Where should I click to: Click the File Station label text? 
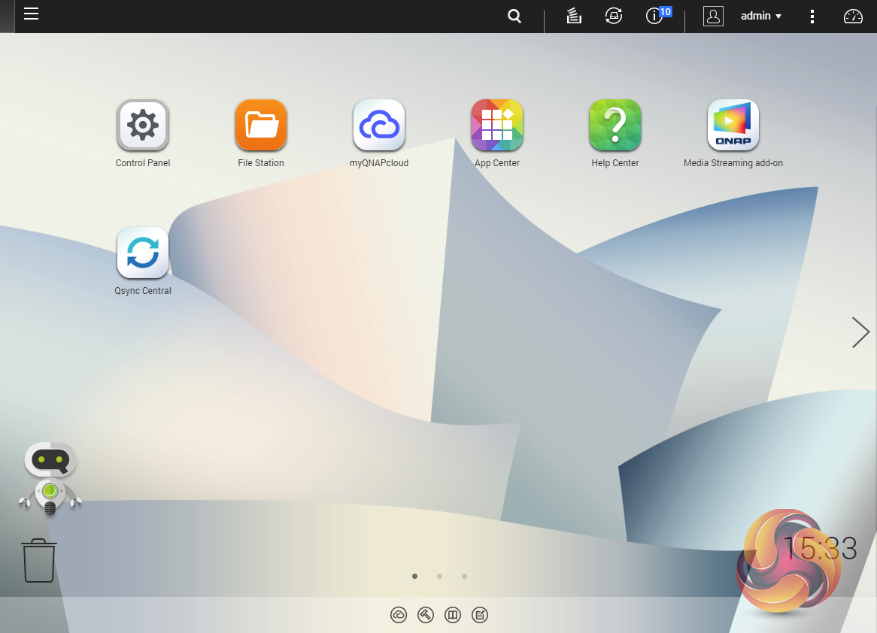[261, 162]
